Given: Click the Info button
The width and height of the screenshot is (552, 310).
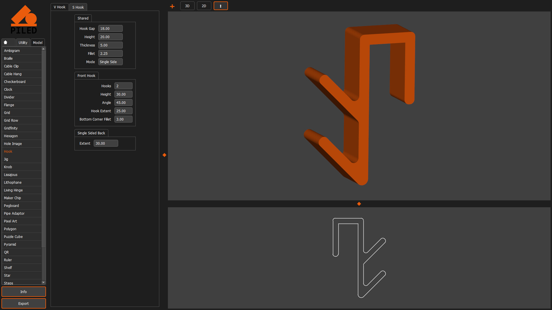Looking at the screenshot, I should point(24,291).
